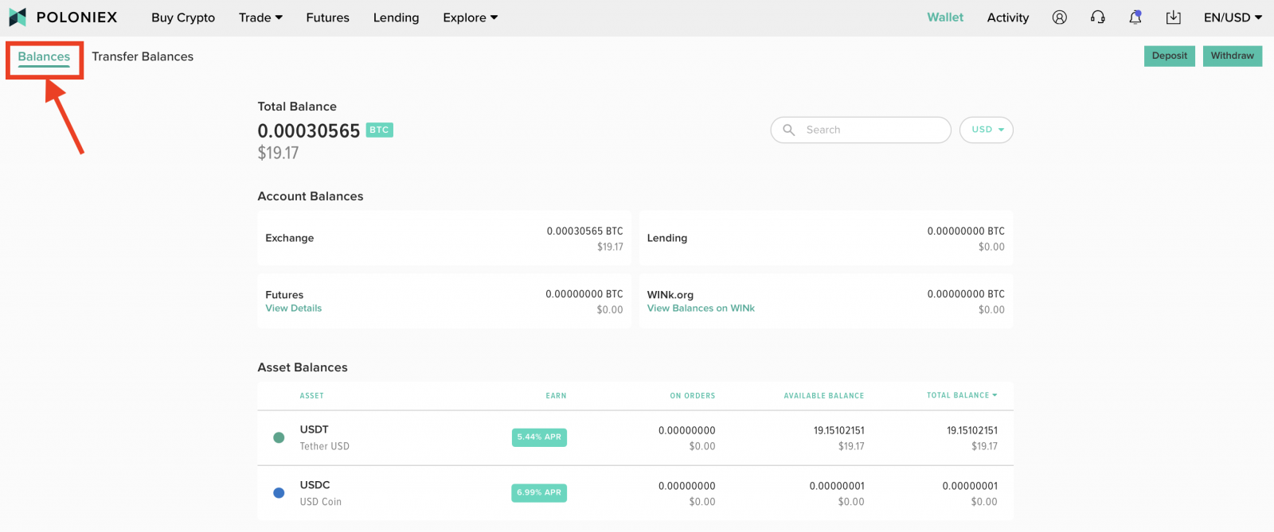Image resolution: width=1274 pixels, height=532 pixels.
Task: Click the download app icon
Action: [x=1174, y=17]
